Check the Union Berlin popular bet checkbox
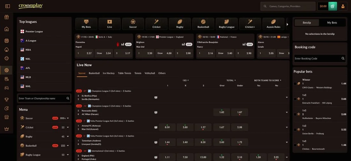This screenshot has height=161, width=351. tap(295, 130)
